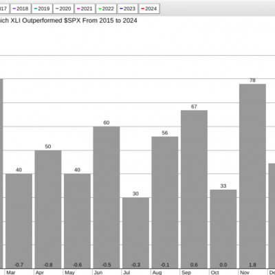Image resolution: width=275 pixels, height=275 pixels.
Task: Click the September bar showing 67
Action: [194, 189]
